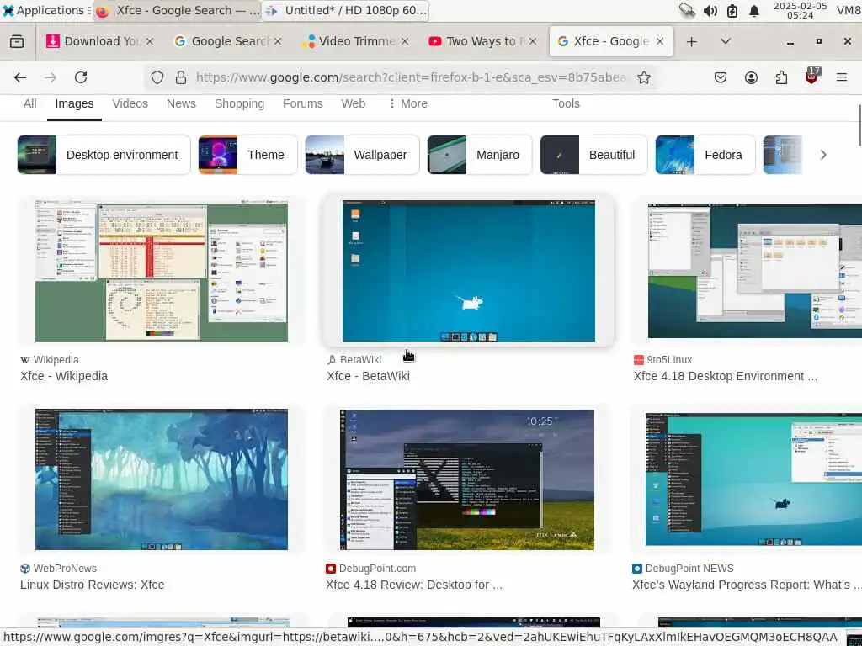The width and height of the screenshot is (862, 646).
Task: Save page to Pocket
Action: (x=721, y=77)
